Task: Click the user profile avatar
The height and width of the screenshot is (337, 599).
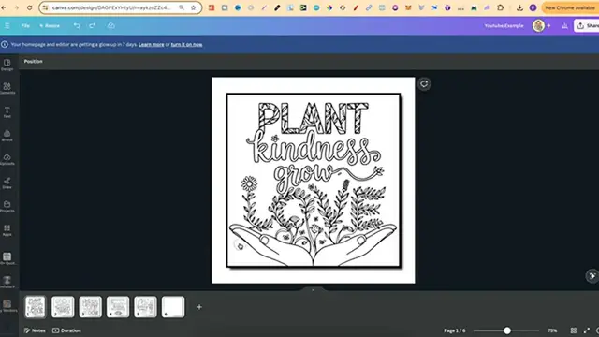Action: pyautogui.click(x=538, y=25)
